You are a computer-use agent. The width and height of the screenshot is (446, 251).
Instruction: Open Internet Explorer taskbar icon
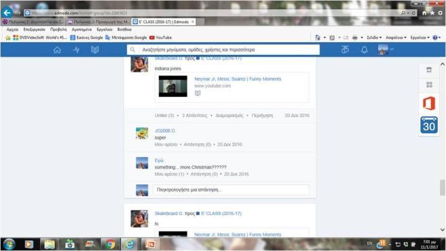pyautogui.click(x=129, y=244)
